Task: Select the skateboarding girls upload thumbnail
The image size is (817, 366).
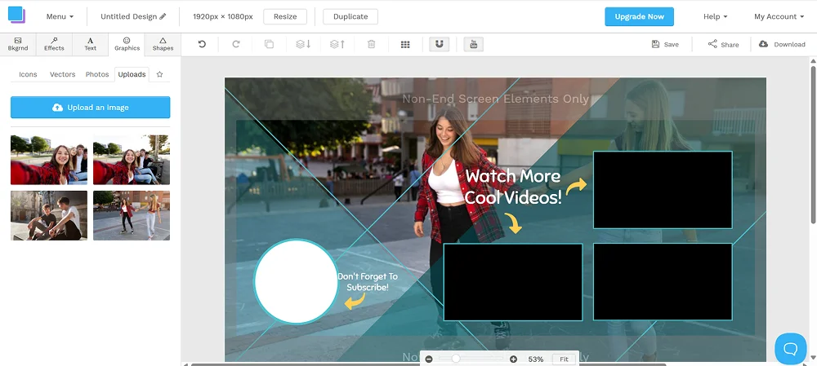Action: point(132,215)
